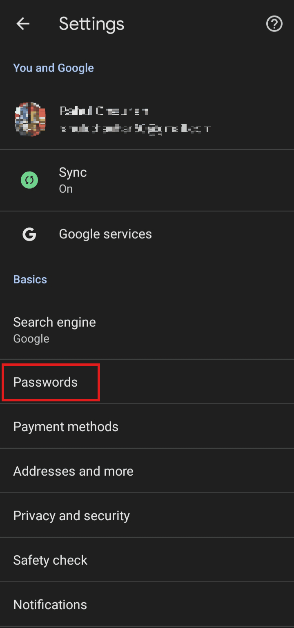Run the Safety check option
This screenshot has width=294, height=628.
click(50, 560)
